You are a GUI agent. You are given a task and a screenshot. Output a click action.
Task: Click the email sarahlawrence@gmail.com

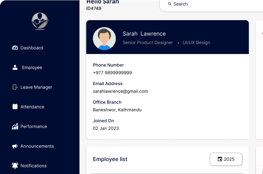pyautogui.click(x=120, y=91)
